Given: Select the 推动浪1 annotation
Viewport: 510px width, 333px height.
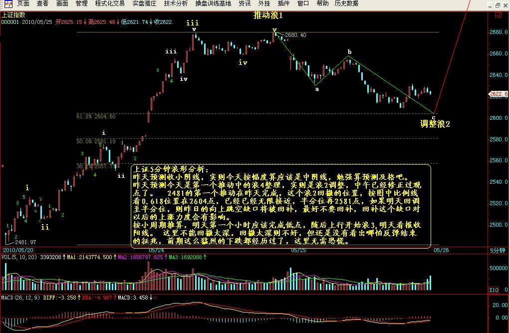Looking at the screenshot, I should (268, 15).
